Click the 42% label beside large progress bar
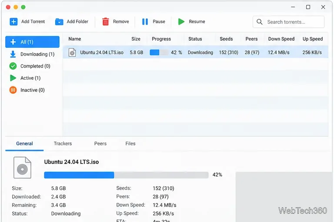The image size is (334, 222). point(217,175)
